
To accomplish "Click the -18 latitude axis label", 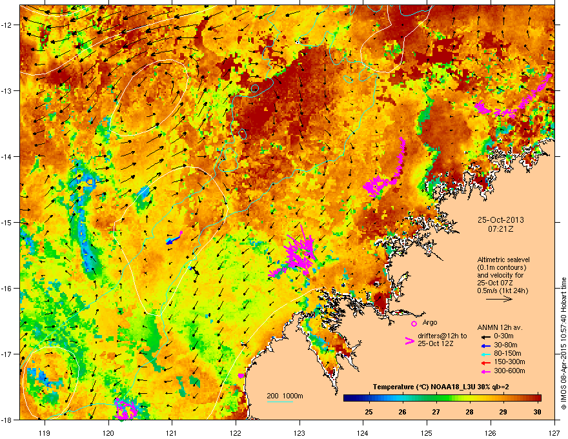I will [x=6, y=420].
